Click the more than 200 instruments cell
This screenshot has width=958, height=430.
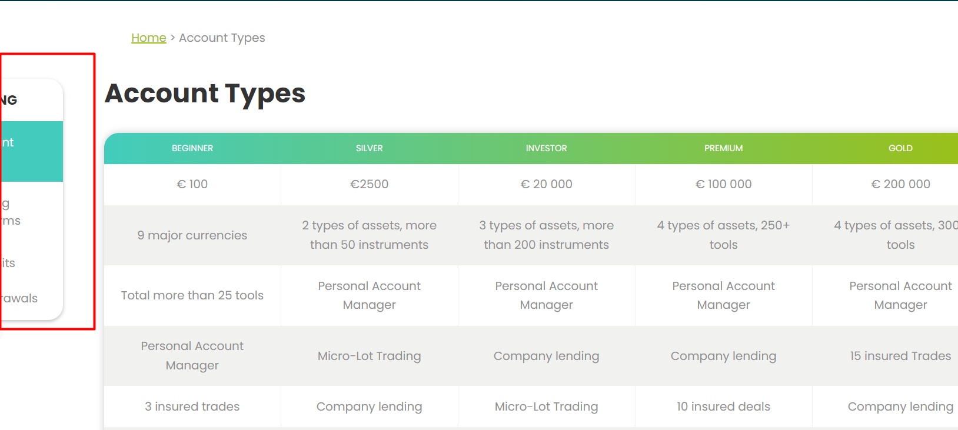click(x=547, y=235)
